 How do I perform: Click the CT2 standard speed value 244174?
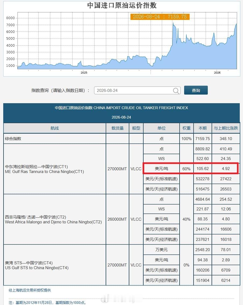(x=203, y=229)
